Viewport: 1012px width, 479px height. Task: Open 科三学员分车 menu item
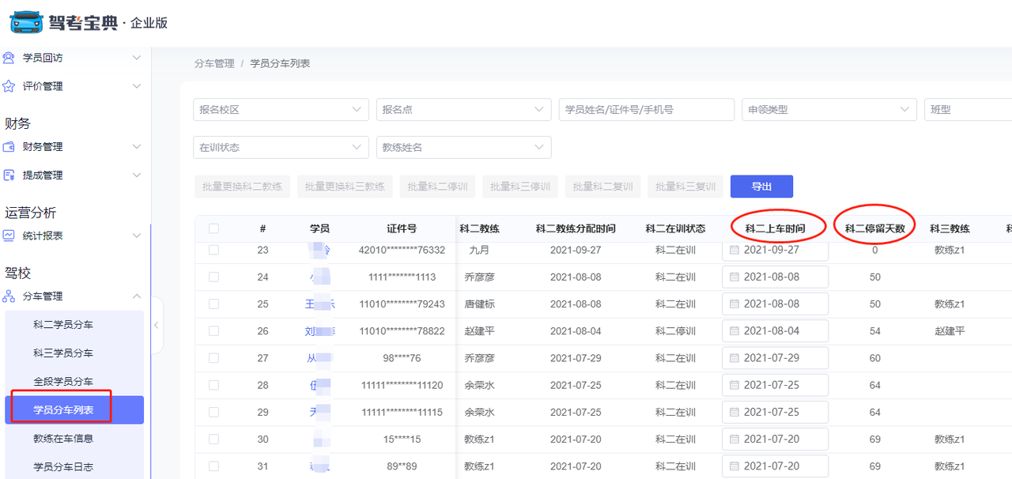coord(74,353)
